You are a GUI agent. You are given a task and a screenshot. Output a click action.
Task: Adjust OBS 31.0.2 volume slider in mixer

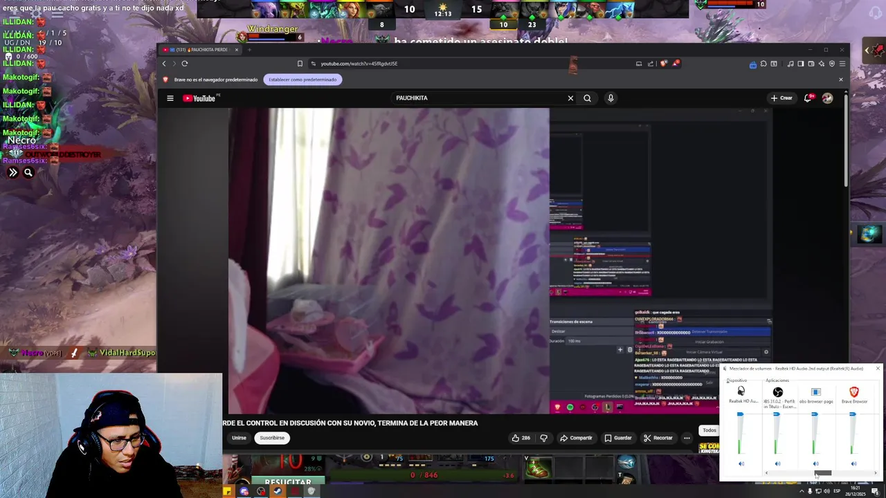point(777,415)
